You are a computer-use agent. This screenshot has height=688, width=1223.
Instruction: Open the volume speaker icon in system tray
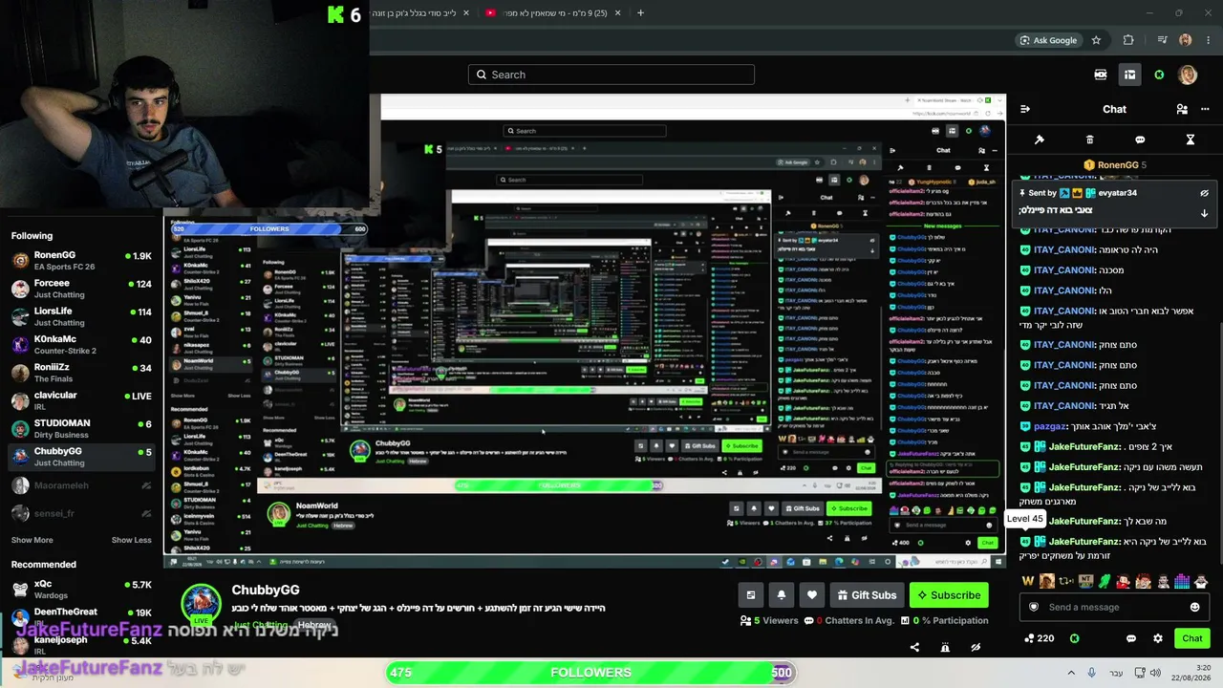click(x=1154, y=673)
